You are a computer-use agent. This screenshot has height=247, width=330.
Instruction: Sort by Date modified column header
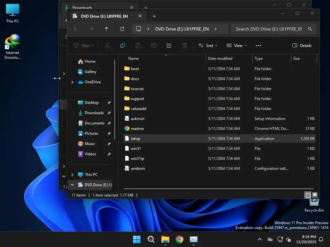coord(220,59)
